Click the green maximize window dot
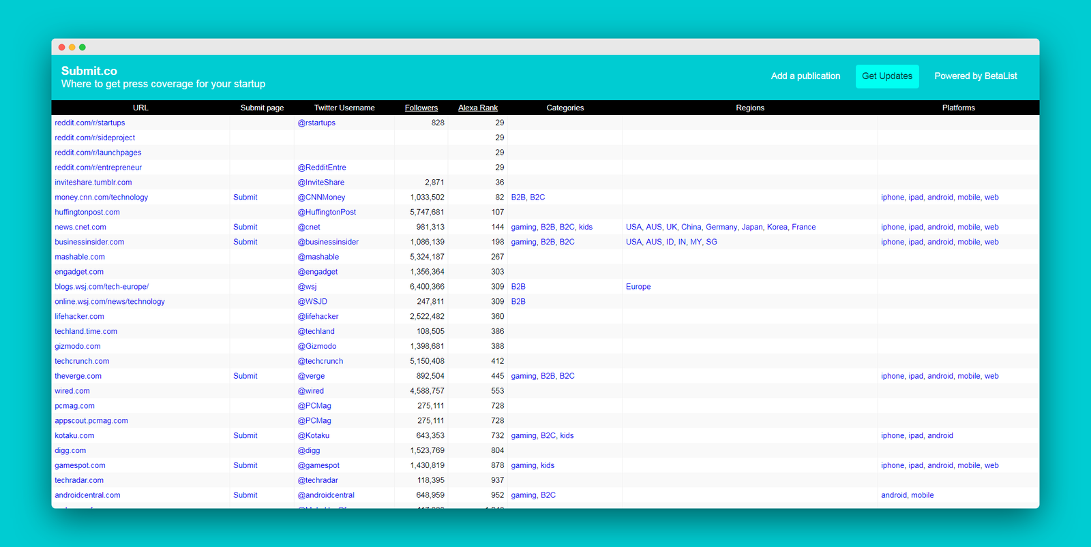This screenshot has width=1091, height=547. coord(83,47)
